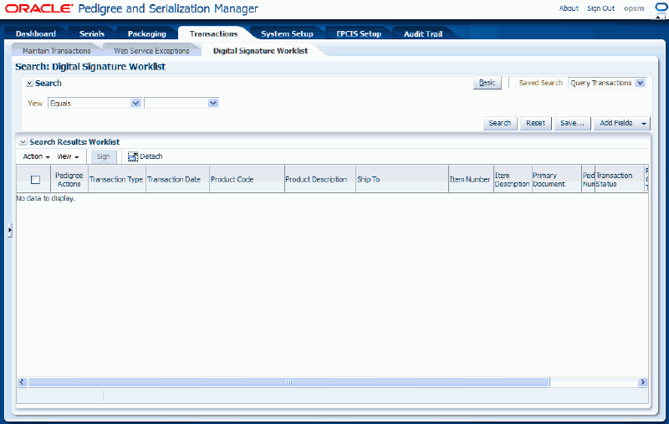Go to Web Service Exceptions subtab

click(151, 51)
